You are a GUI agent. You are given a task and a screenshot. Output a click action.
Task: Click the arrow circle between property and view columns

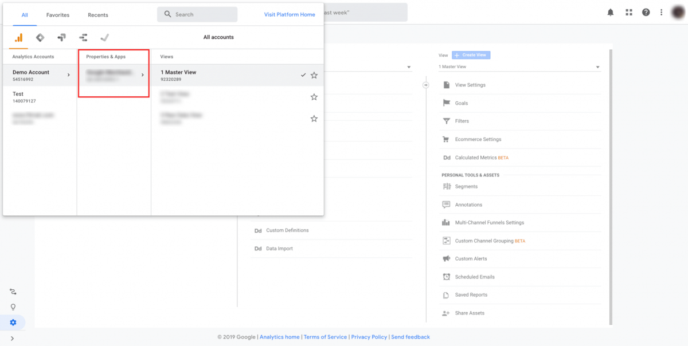pyautogui.click(x=425, y=85)
